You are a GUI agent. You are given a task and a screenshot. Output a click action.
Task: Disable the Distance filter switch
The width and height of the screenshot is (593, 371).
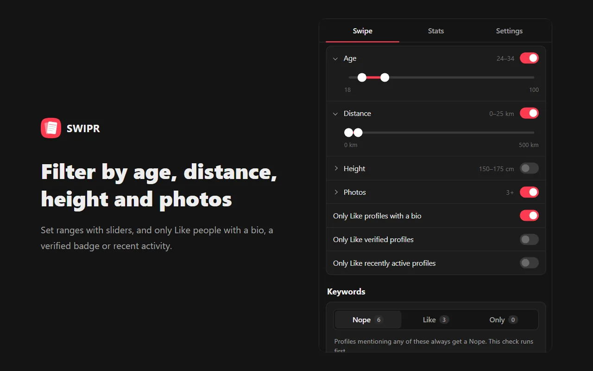point(529,113)
